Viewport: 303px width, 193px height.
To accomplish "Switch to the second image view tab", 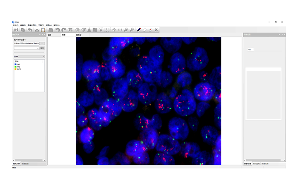I will [63, 34].
